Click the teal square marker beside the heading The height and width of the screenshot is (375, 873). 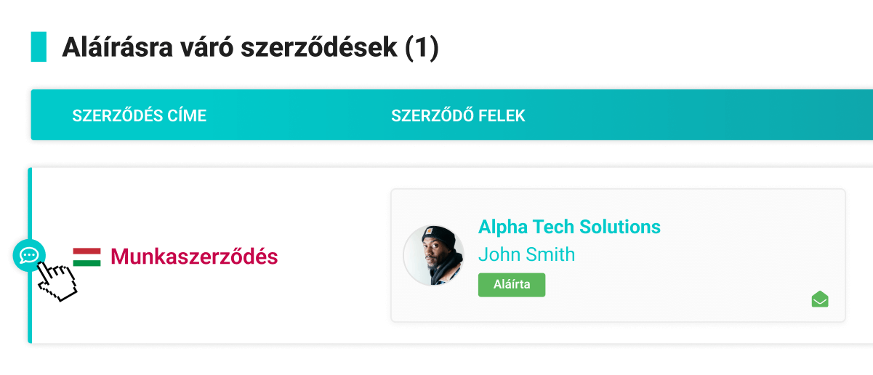pyautogui.click(x=39, y=47)
